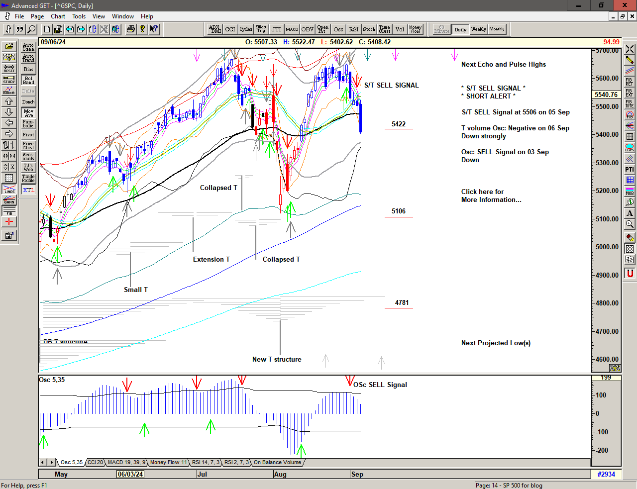637x489 pixels.
Task: Select the eraser tool icon
Action: point(630,238)
